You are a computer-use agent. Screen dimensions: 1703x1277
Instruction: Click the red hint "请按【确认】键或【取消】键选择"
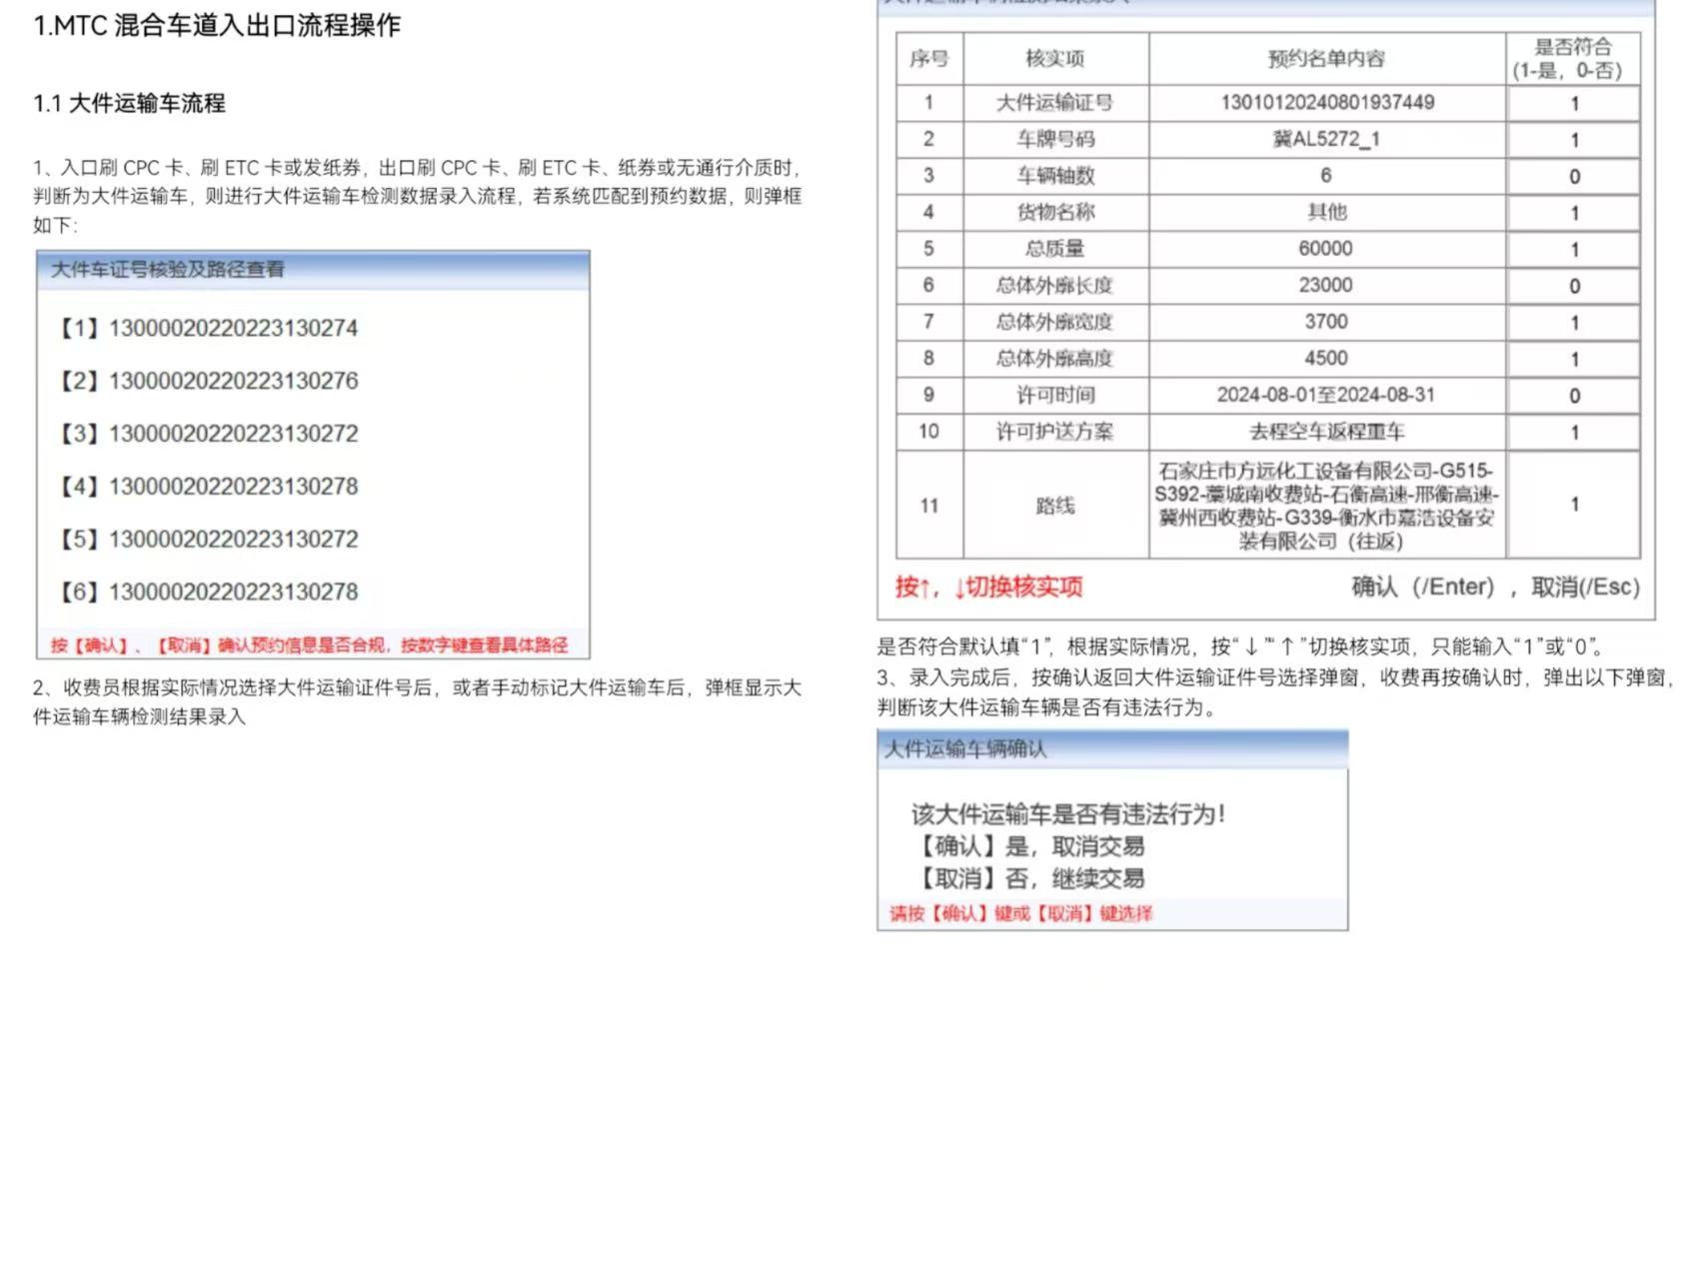pos(1020,913)
